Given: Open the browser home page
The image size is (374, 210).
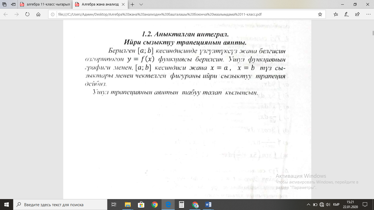Looking at the screenshot, I should [38, 14].
